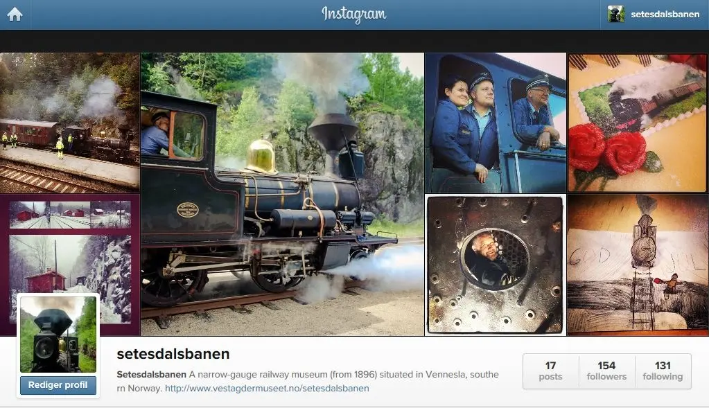
Task: Open the large steam locomotive photo
Action: [x=283, y=194]
